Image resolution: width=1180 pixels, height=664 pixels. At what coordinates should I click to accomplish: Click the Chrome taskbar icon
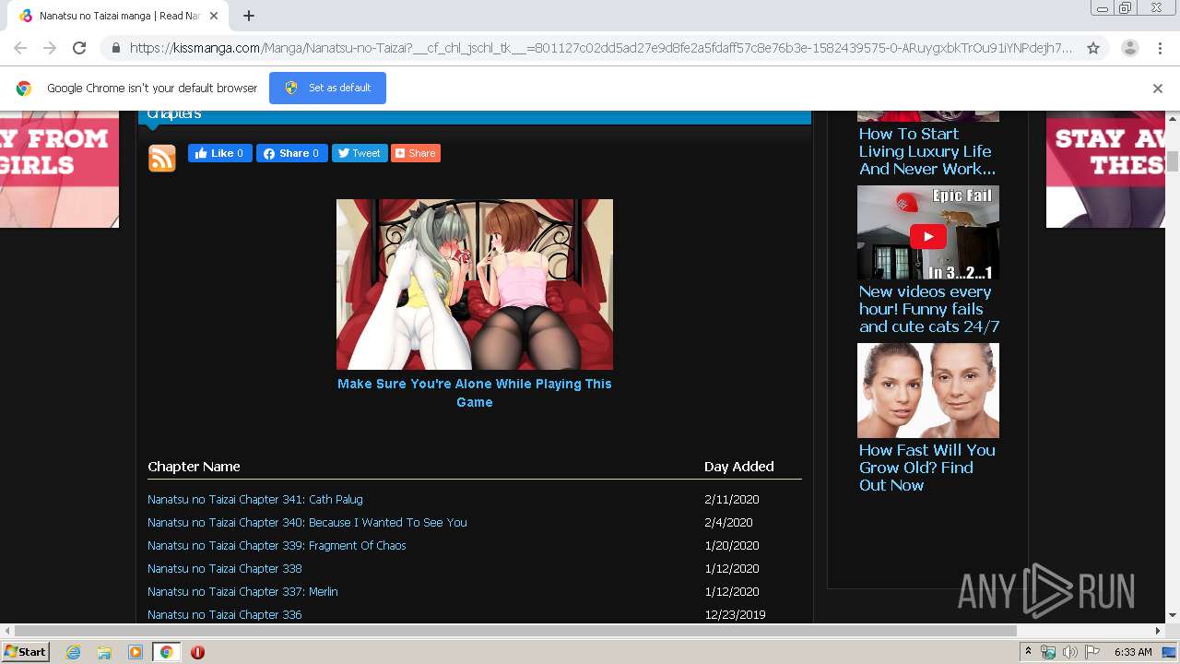tap(166, 652)
